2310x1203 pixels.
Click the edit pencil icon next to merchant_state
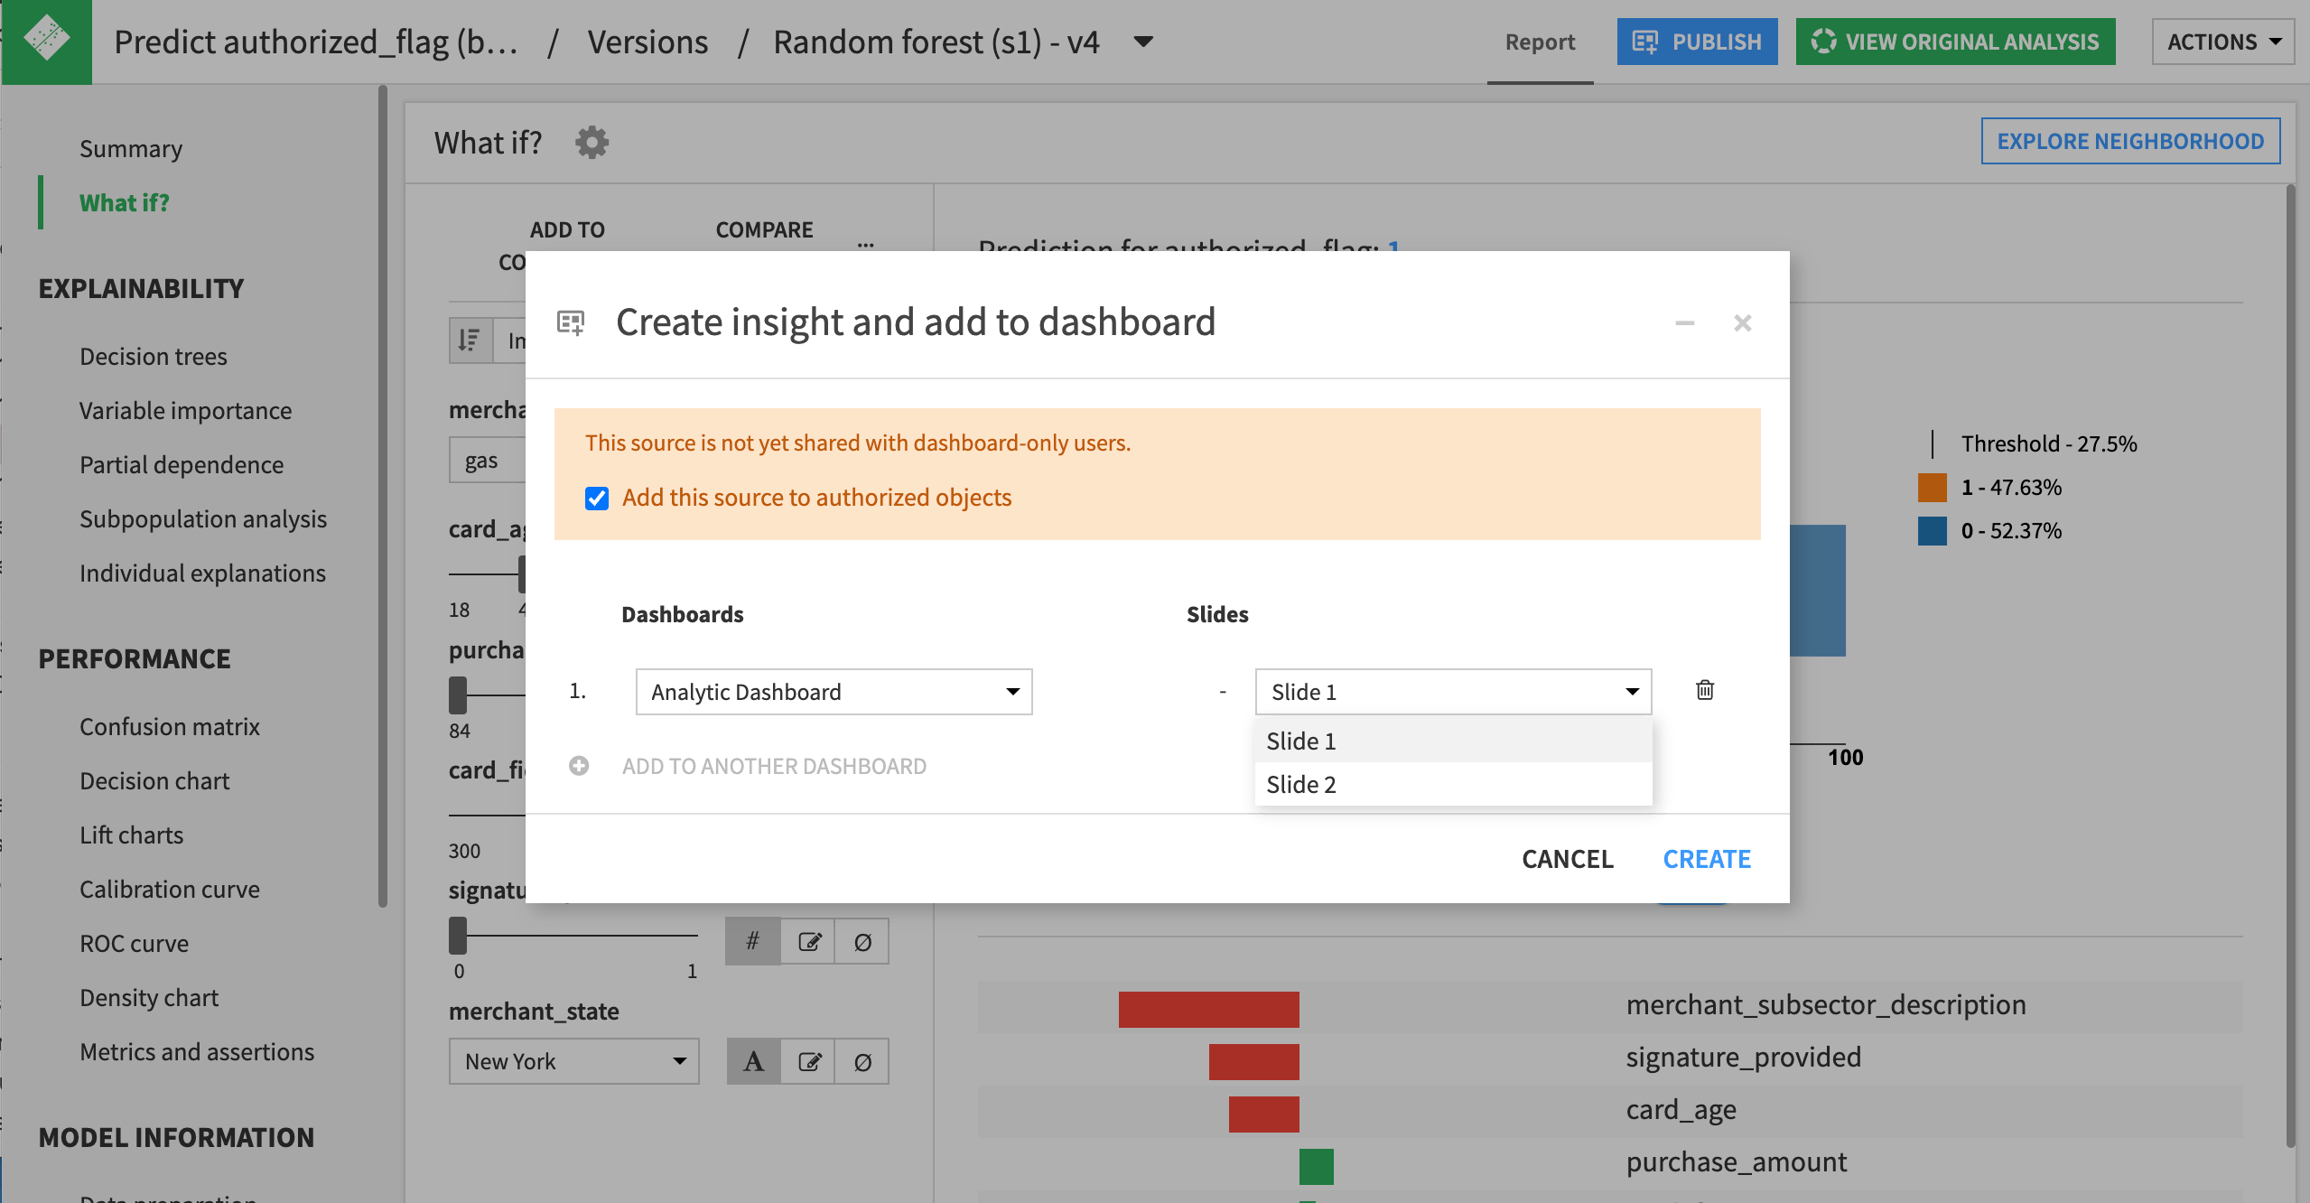click(x=809, y=1060)
